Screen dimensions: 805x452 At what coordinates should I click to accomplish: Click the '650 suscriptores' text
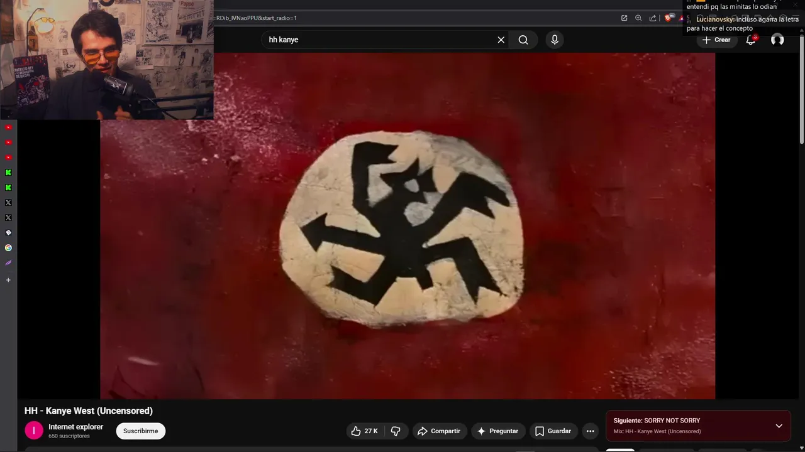pyautogui.click(x=69, y=436)
